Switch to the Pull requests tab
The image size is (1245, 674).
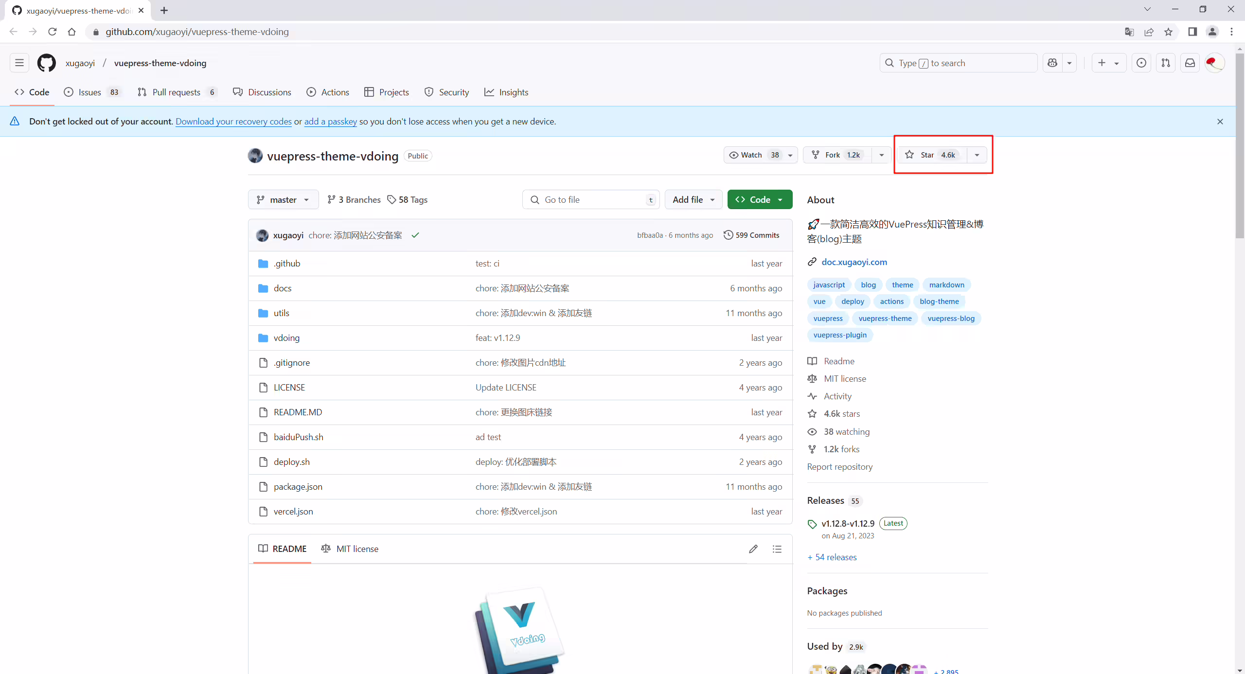click(x=177, y=92)
